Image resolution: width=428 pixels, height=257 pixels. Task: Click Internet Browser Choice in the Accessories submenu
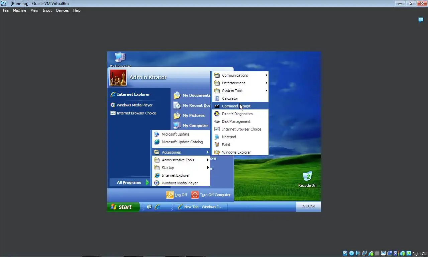click(x=240, y=129)
